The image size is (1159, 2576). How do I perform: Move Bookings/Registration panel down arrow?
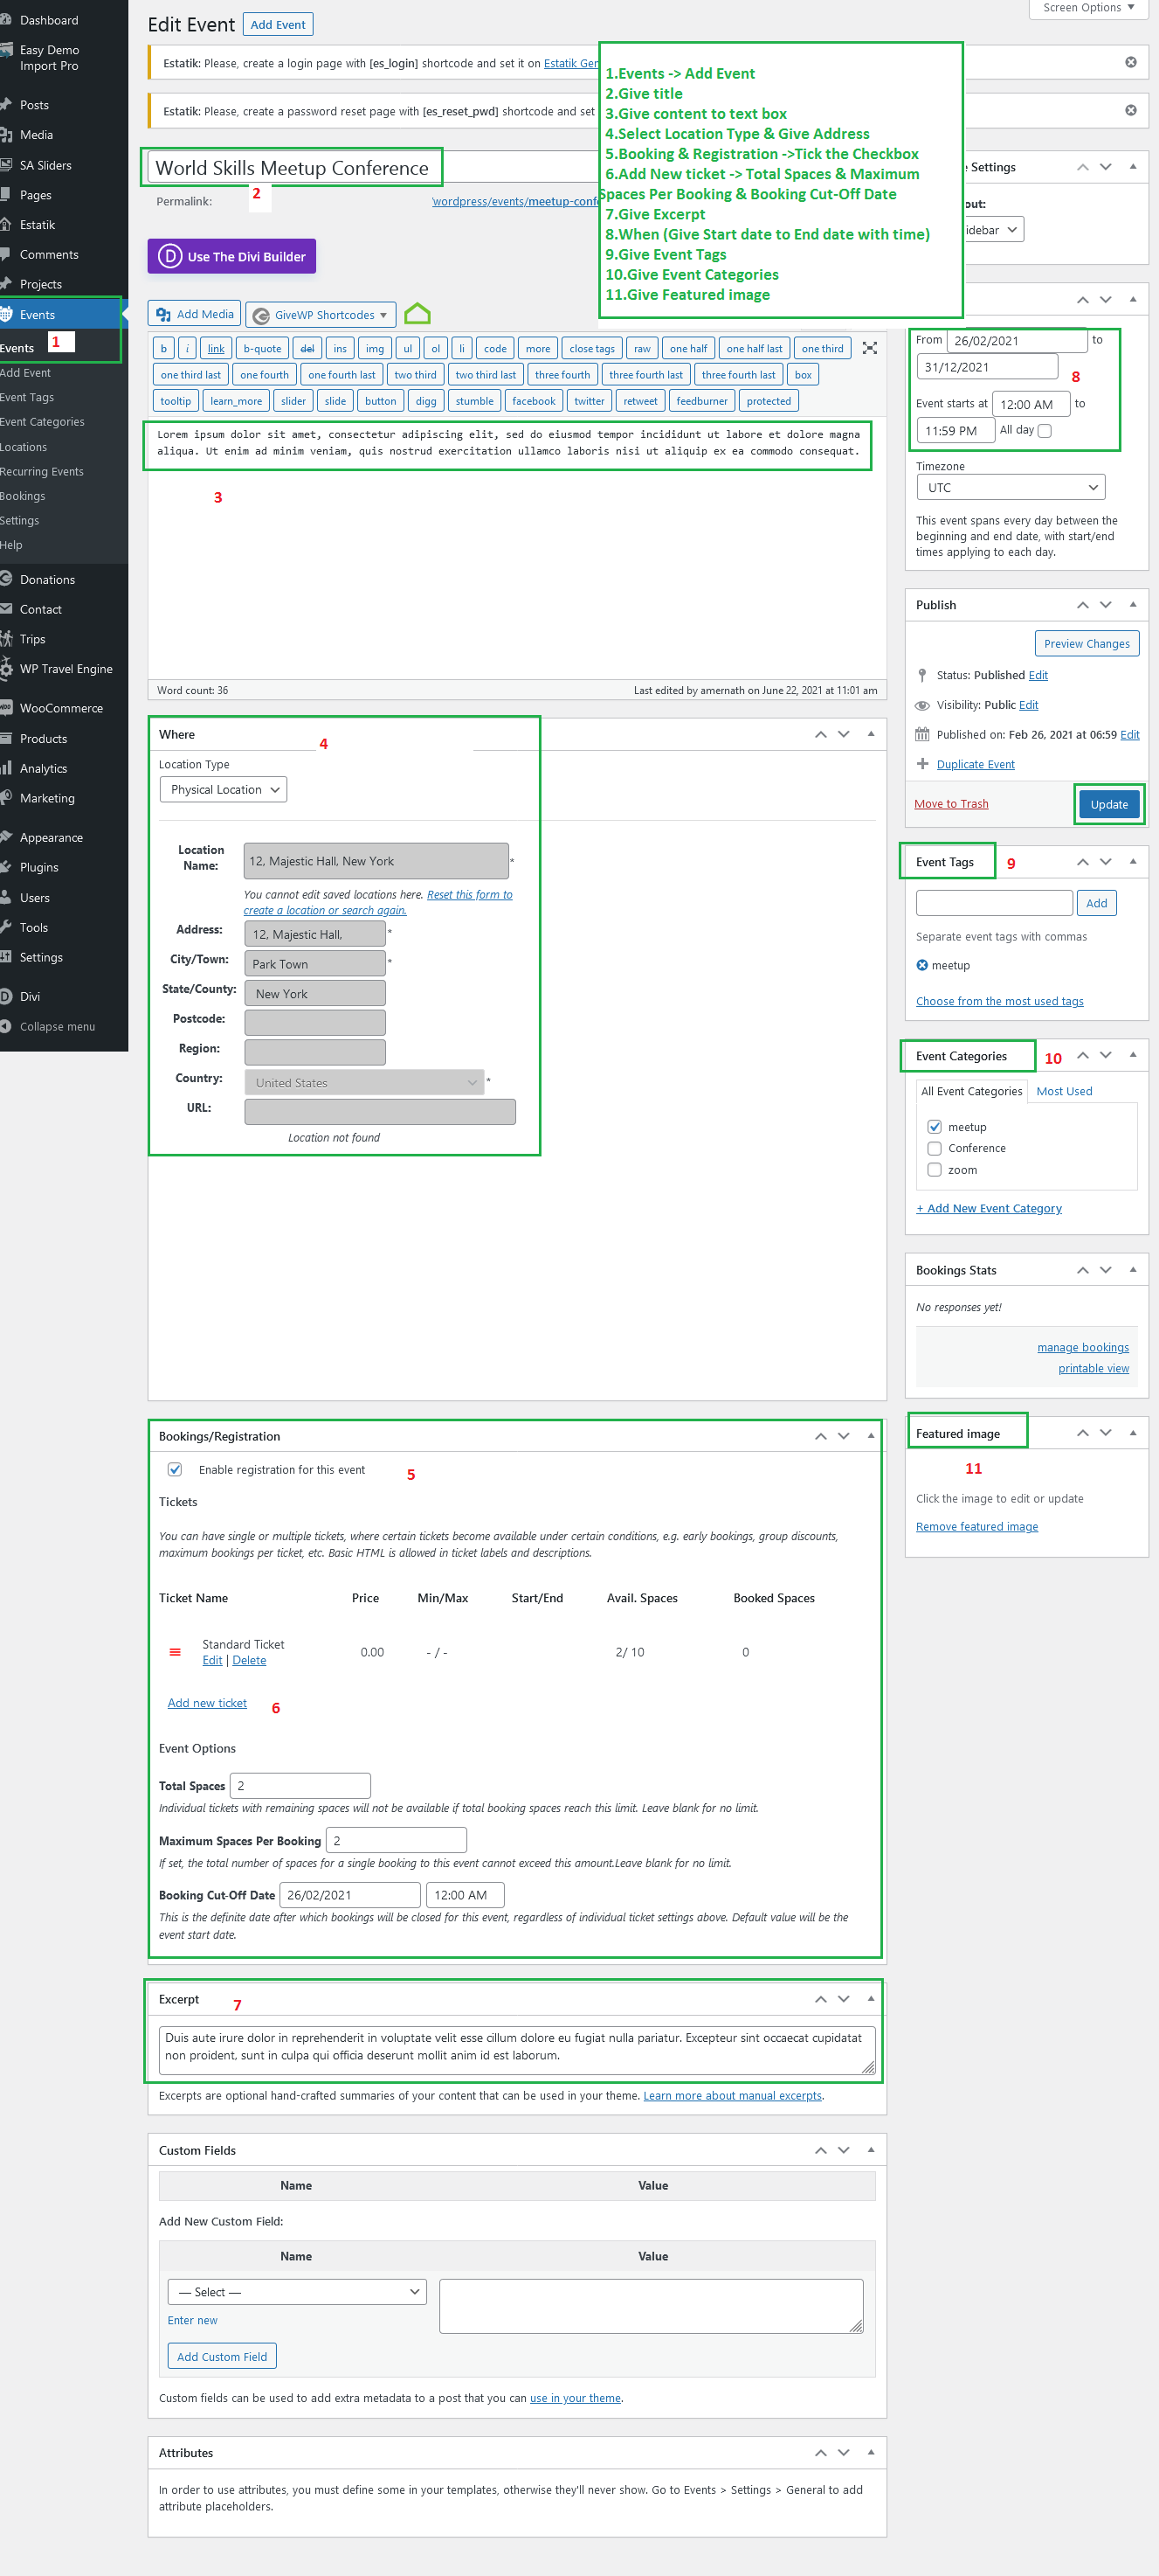(844, 1436)
